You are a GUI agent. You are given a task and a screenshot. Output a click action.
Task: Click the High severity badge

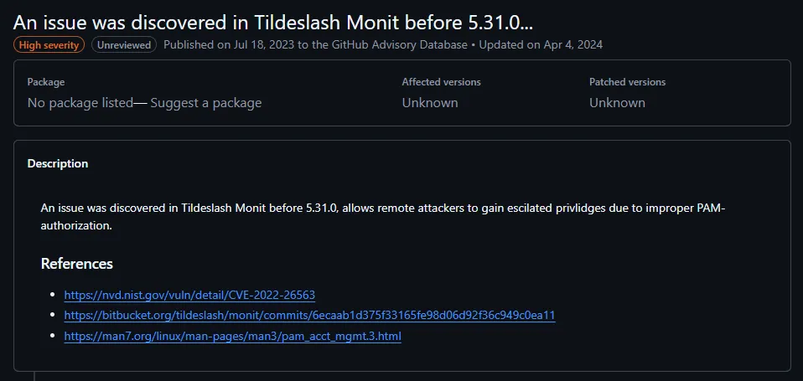[x=49, y=44]
